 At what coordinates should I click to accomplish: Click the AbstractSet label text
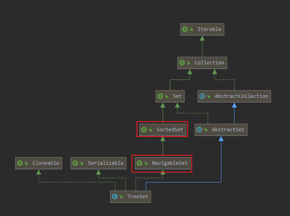tap(228, 129)
